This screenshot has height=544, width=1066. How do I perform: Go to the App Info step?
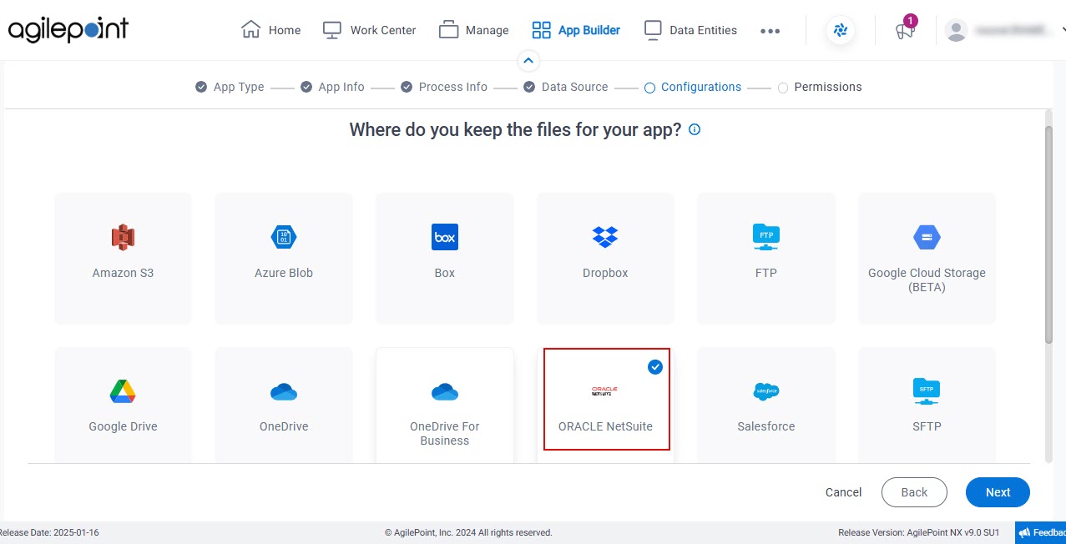pyautogui.click(x=332, y=87)
